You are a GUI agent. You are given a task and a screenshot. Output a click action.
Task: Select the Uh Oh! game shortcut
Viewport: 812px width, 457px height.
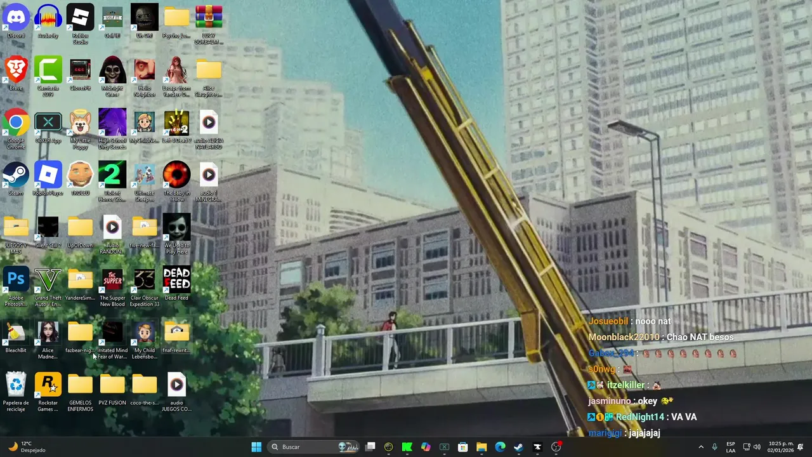point(145,21)
